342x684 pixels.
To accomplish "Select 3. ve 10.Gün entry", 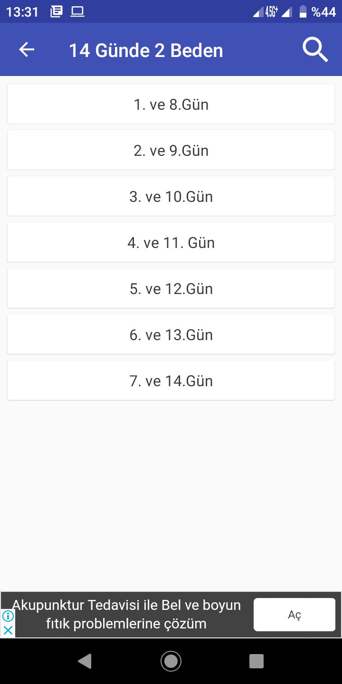I will [x=171, y=196].
